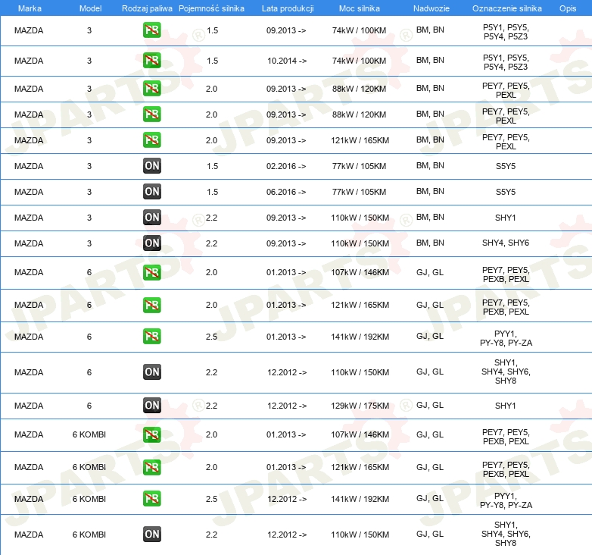Click petrol icon for Mazda 3 1.5 09.2013
Image resolution: width=592 pixels, height=555 pixels.
point(151,30)
